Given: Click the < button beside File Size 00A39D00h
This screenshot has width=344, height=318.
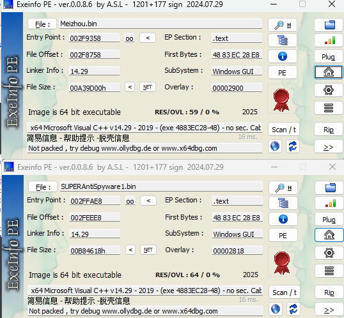Looking at the screenshot, I should 130,87.
